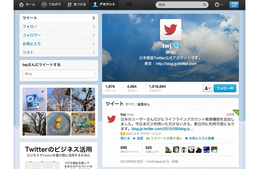Click the compose new tweet button
The width and height of the screenshot is (259, 169).
(x=234, y=5)
